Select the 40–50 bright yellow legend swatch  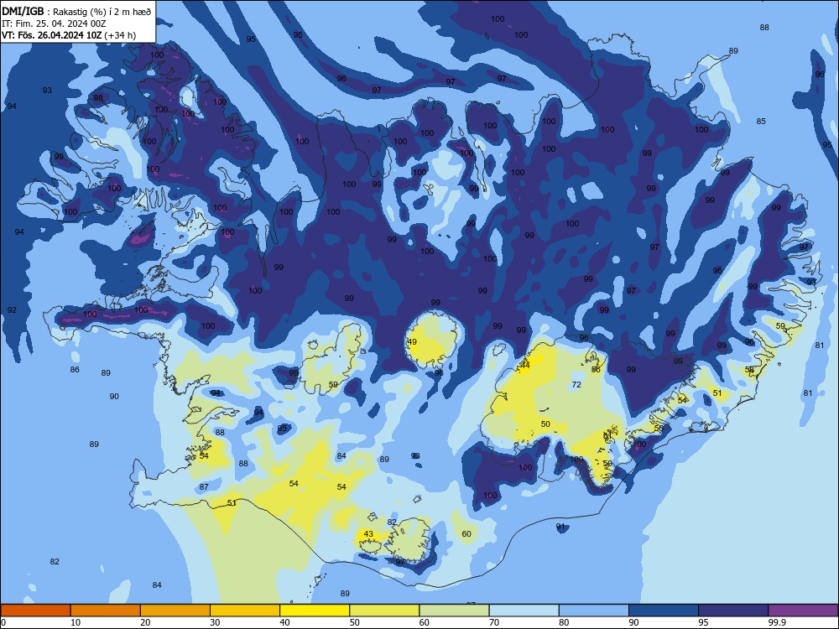tap(315, 611)
